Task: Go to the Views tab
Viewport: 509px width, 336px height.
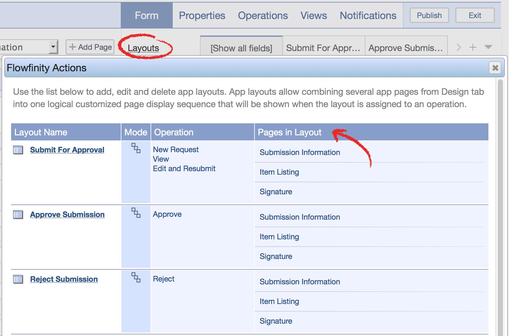Action: [x=314, y=15]
